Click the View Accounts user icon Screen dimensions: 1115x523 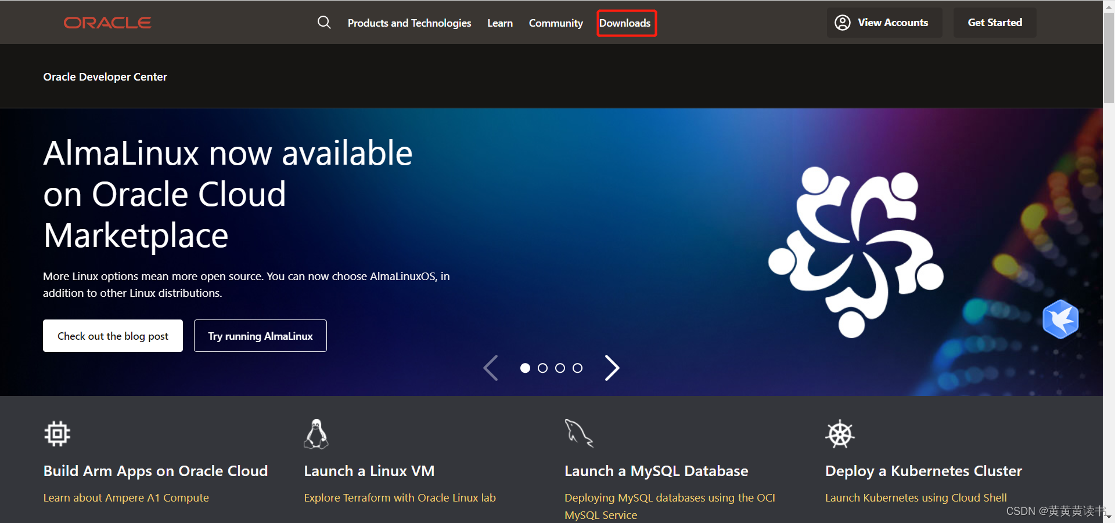[842, 23]
